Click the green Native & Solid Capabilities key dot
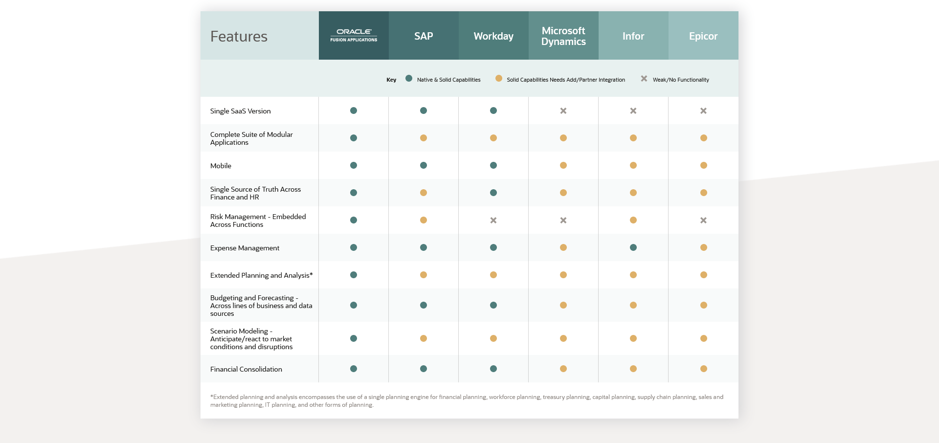Image resolution: width=939 pixels, height=443 pixels. (409, 79)
